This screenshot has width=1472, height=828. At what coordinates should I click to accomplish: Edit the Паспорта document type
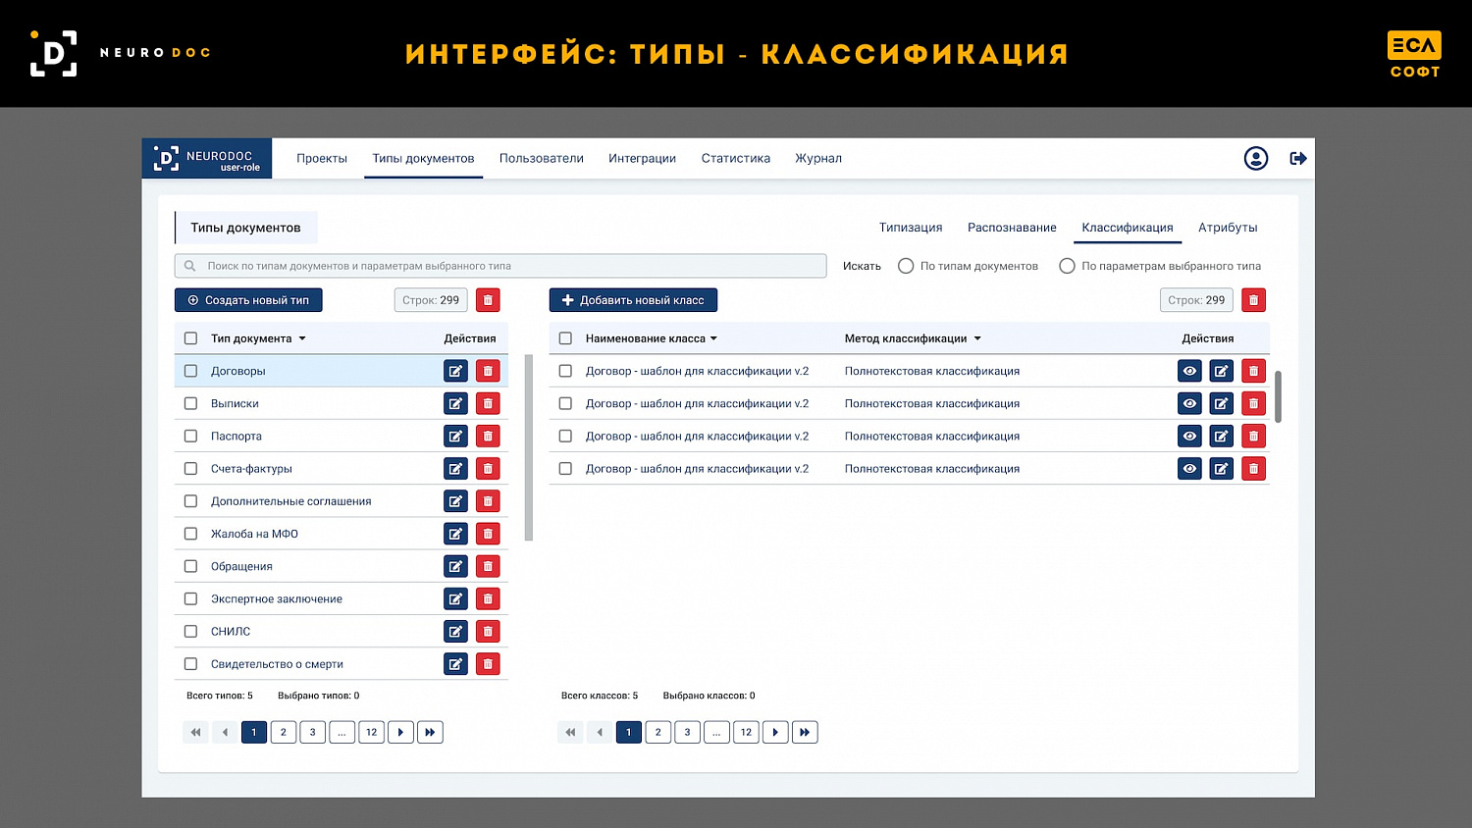(x=455, y=436)
